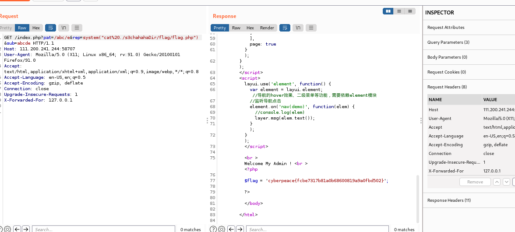Screen dimensions: 515x232
Task: Click the Request panel heading
Action: 9,16
